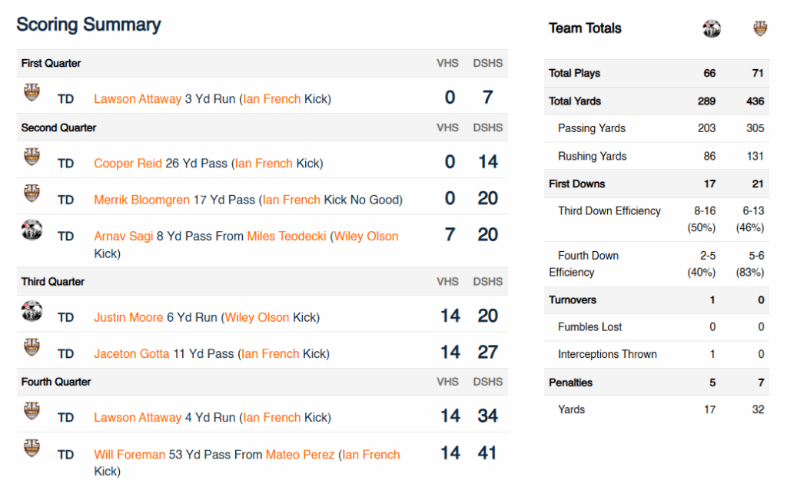Click the team logo next to Cooper Reid's touchdown
Screen dimensions: 787x490
[x=32, y=157]
